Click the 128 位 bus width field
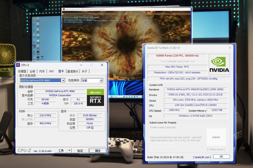Screen dimensions: 253x168 [90, 128]
